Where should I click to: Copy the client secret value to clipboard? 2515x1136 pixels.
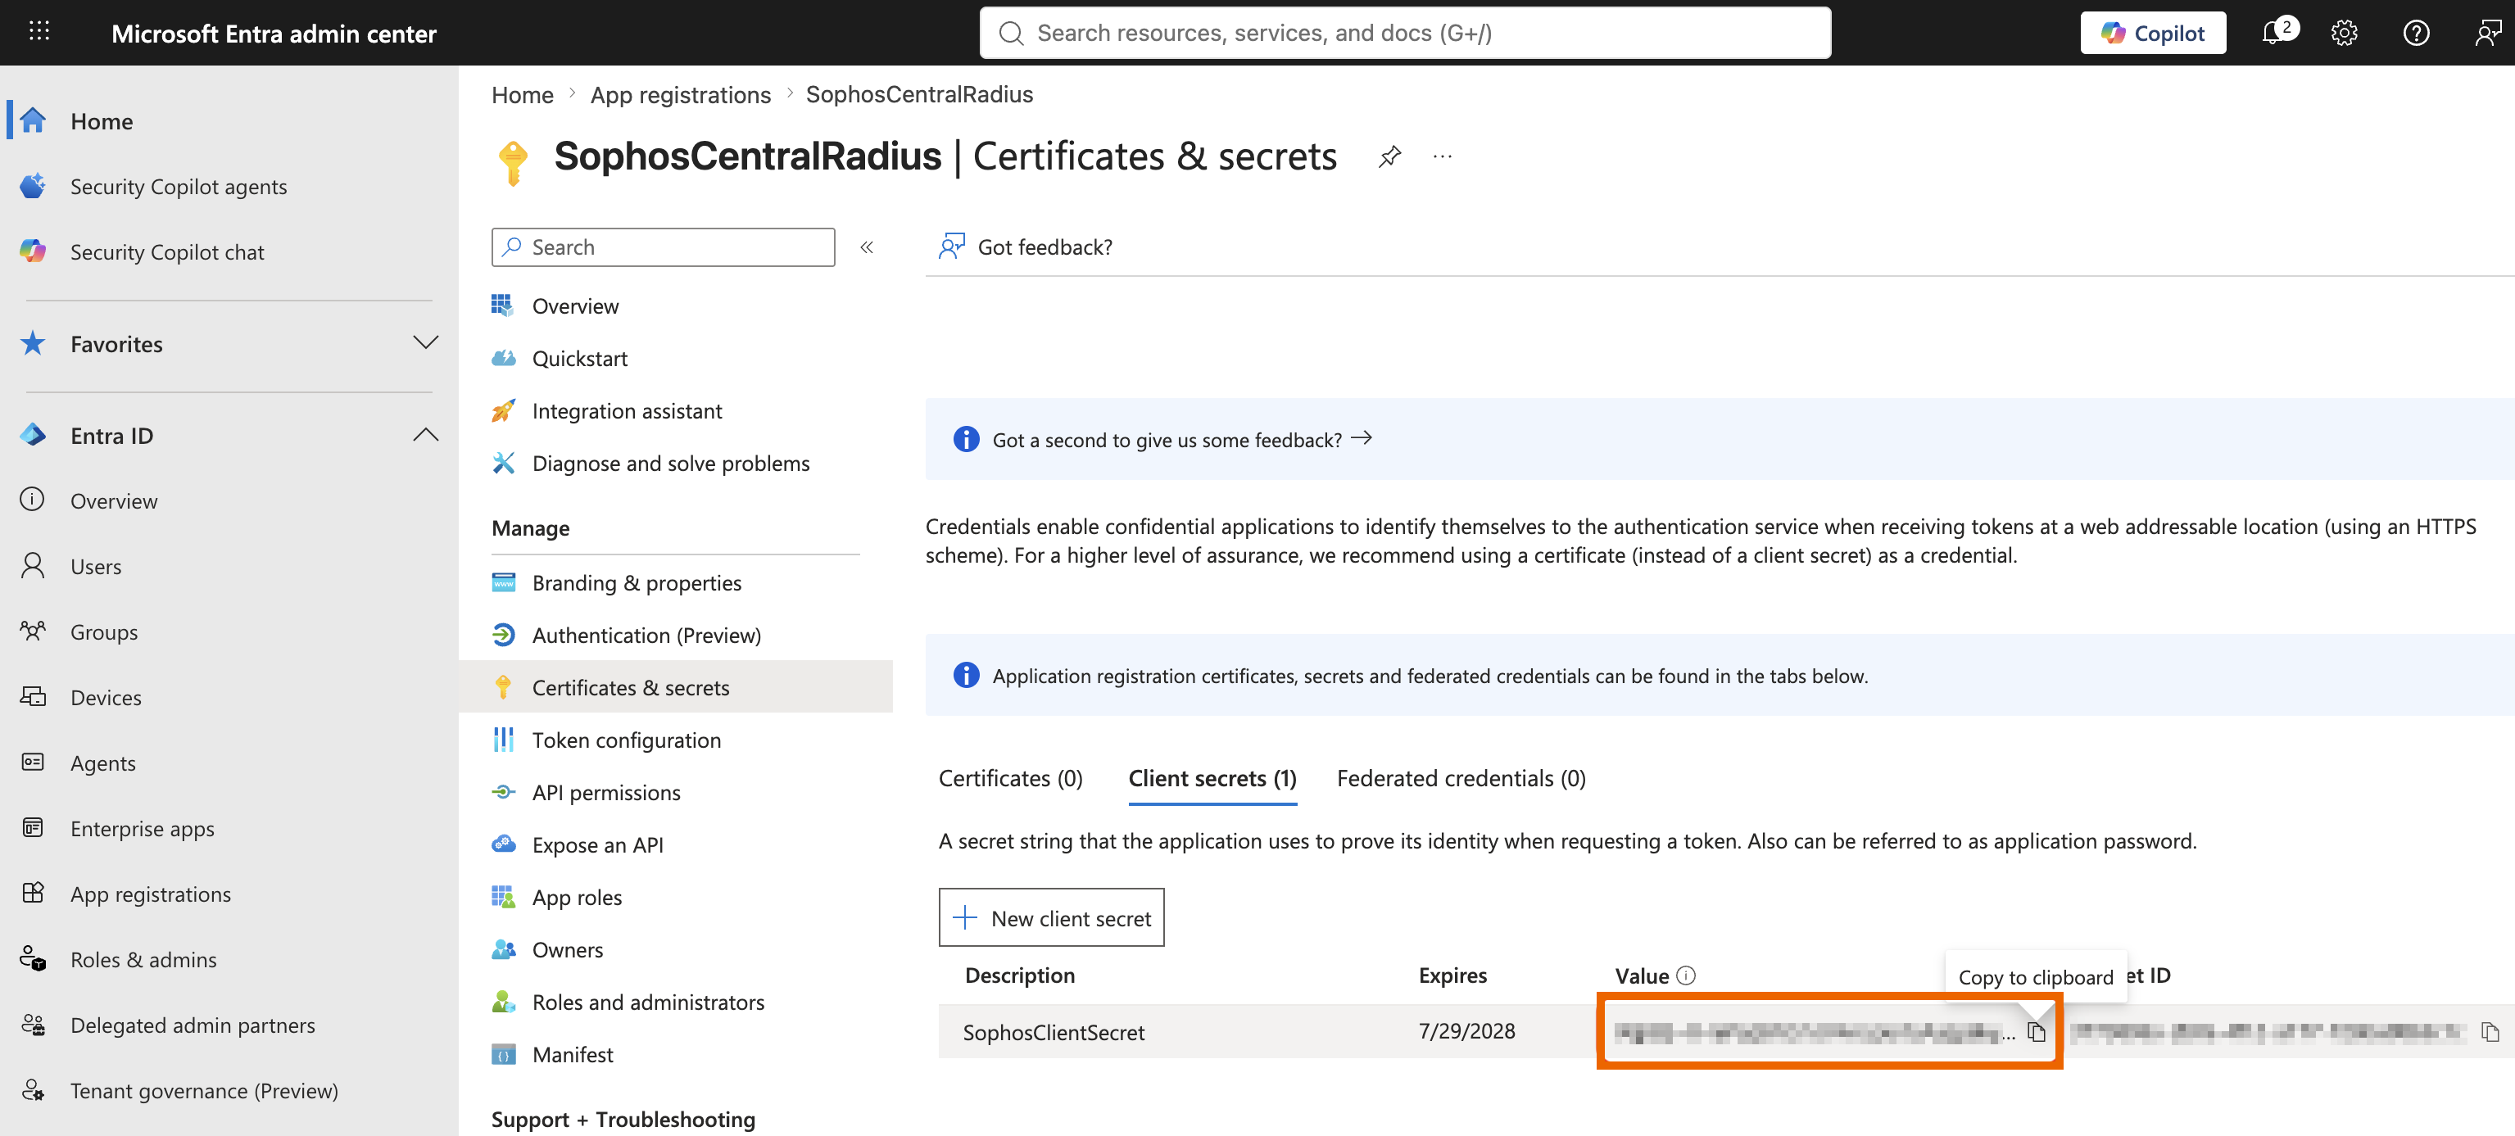click(x=2036, y=1032)
